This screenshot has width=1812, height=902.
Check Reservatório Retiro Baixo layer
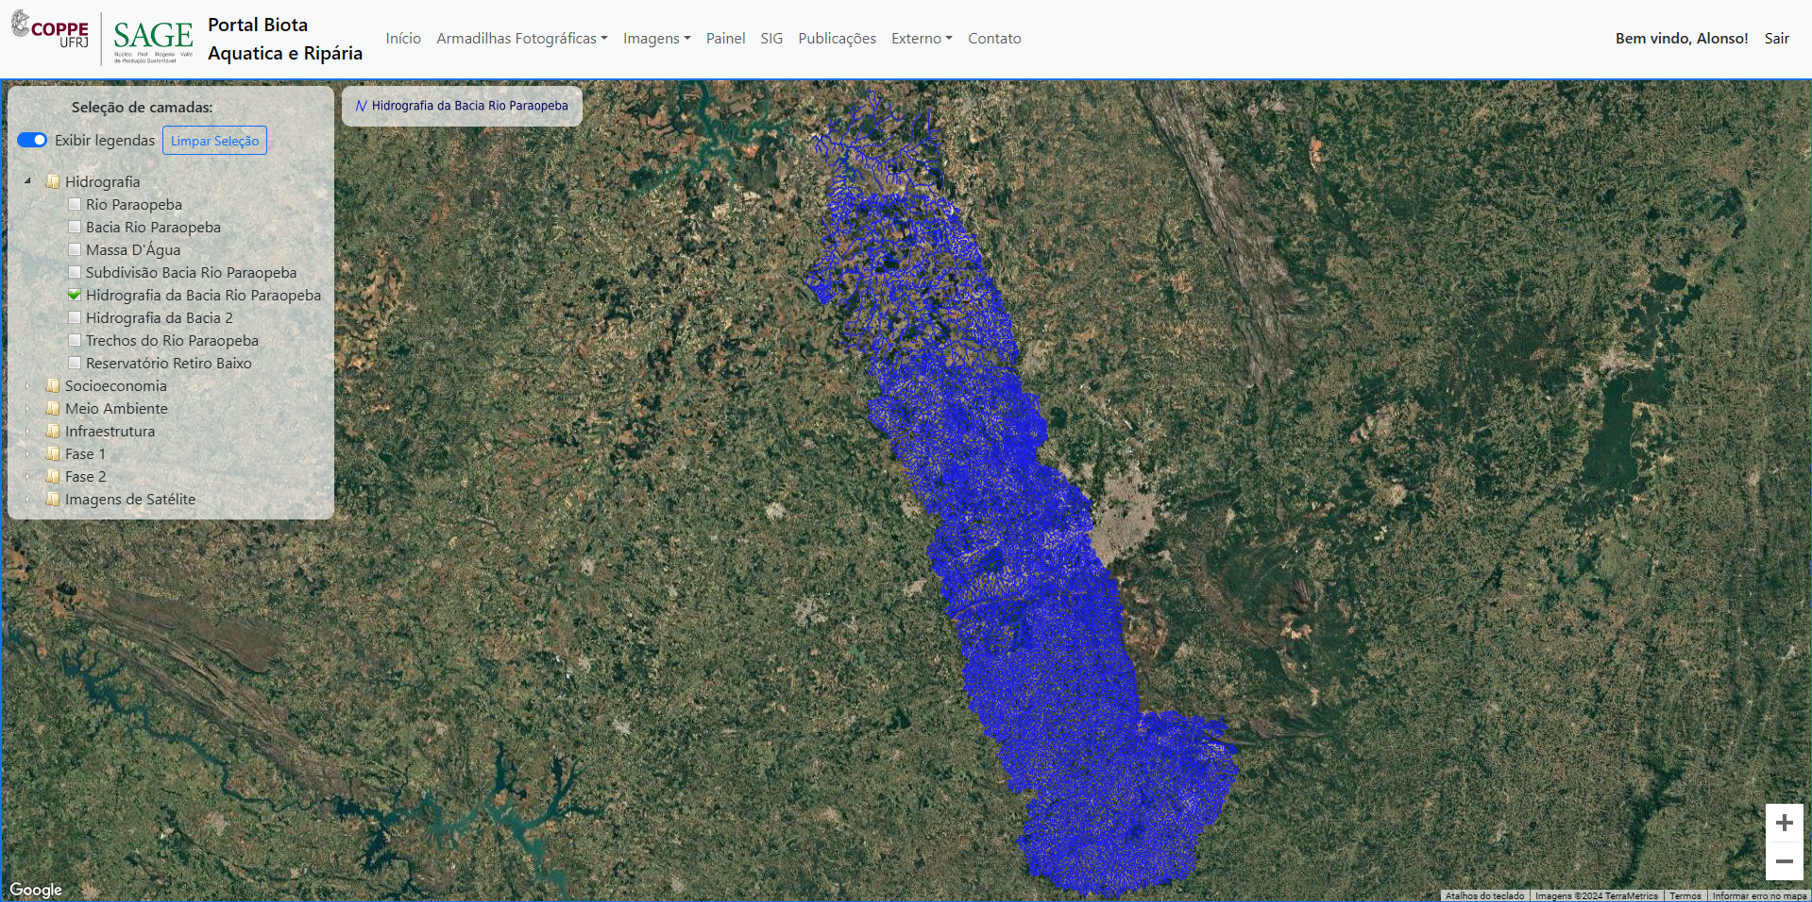[x=75, y=363]
